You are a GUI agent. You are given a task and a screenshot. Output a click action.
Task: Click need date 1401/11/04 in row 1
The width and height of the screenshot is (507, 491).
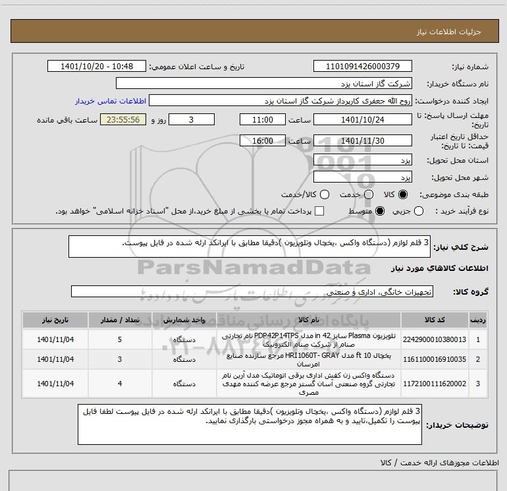(x=55, y=339)
